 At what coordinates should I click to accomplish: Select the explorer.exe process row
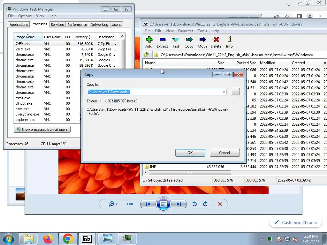[47, 120]
